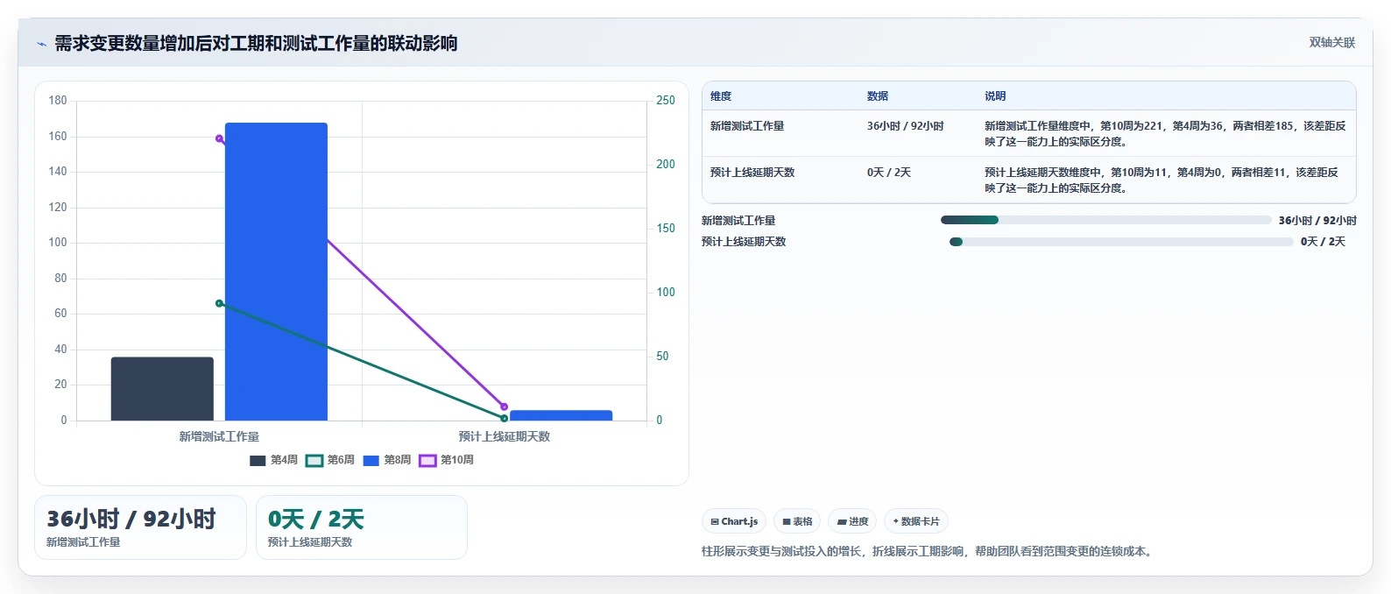Viewport: 1391px width, 594px height.
Task: Toggle the 第4周 legend item
Action: (x=273, y=460)
